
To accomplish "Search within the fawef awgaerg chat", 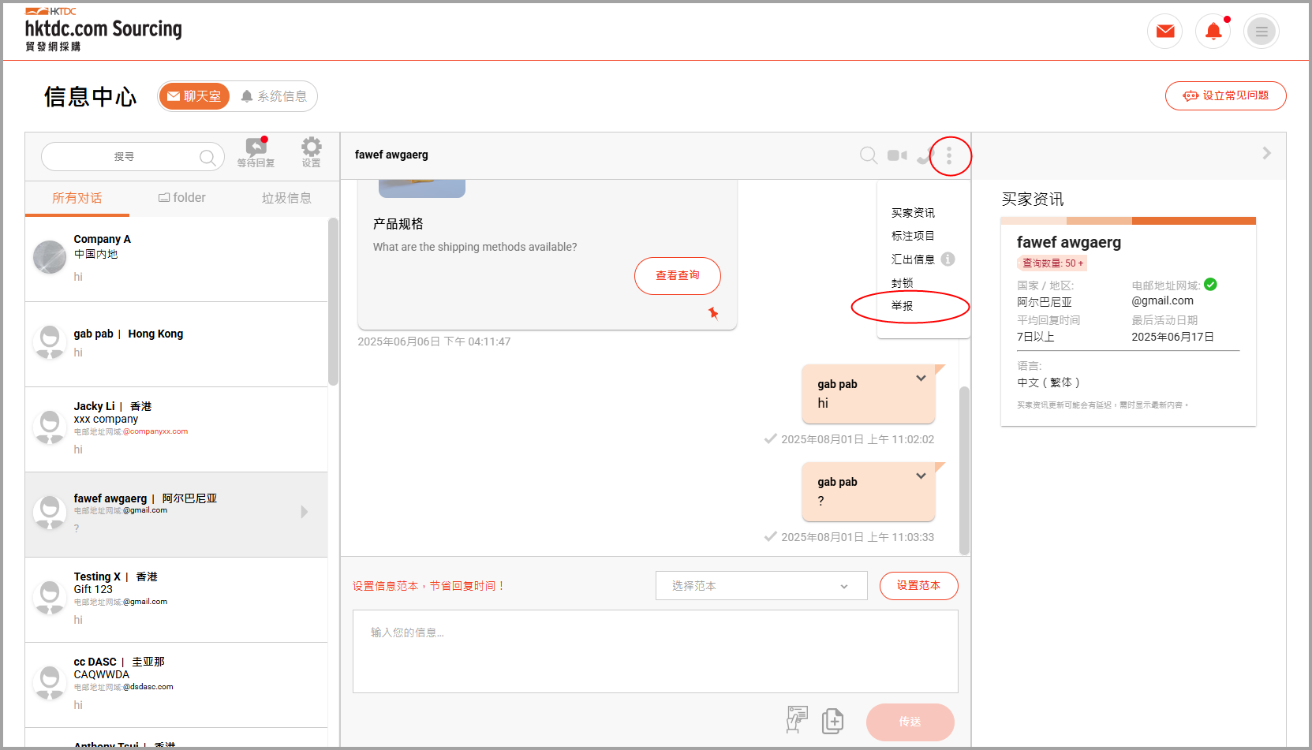I will coord(868,155).
